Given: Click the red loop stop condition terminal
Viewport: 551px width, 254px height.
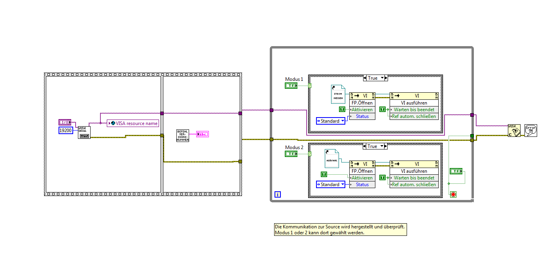Looking at the screenshot, I should (x=453, y=194).
